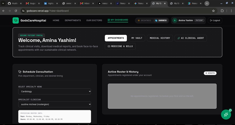Click the 'Physician Roster Info' label
Viewport: 235px width, 125px height.
tap(31, 113)
